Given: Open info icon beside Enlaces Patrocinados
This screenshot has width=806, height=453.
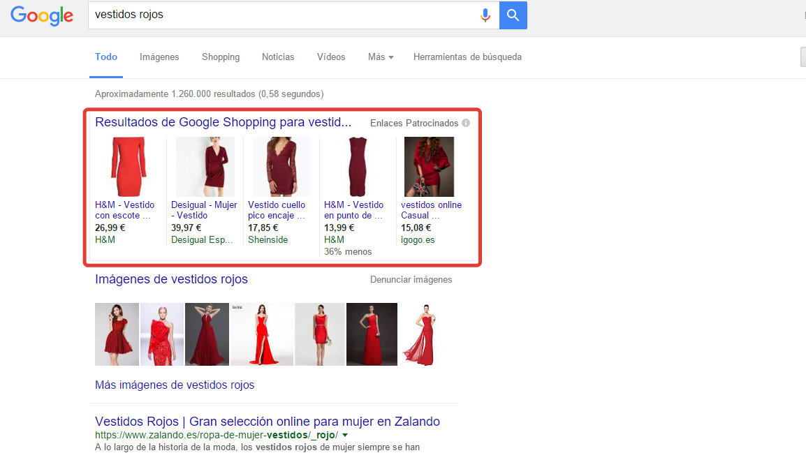Looking at the screenshot, I should click(466, 124).
